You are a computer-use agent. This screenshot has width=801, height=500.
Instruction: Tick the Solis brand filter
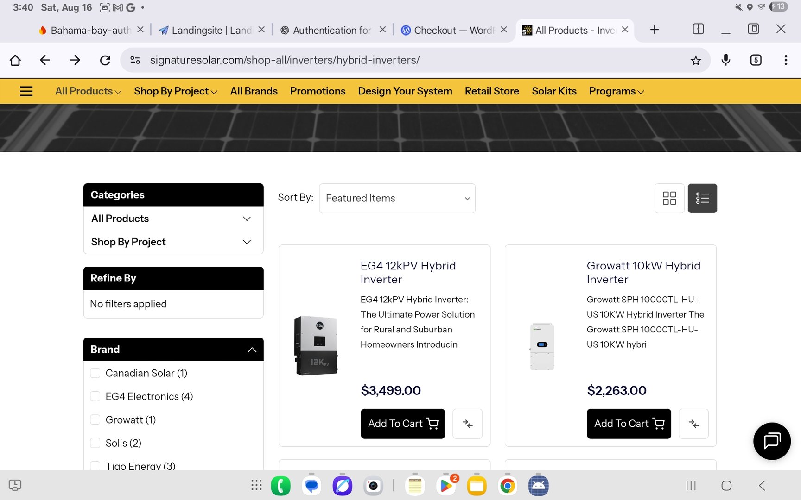95,443
